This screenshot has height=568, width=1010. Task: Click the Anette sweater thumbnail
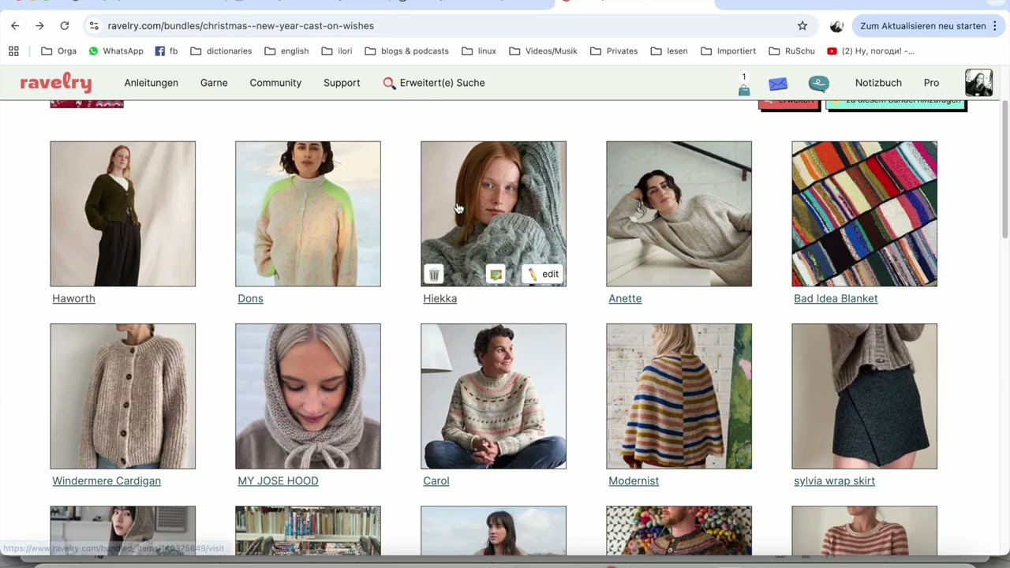coord(679,214)
